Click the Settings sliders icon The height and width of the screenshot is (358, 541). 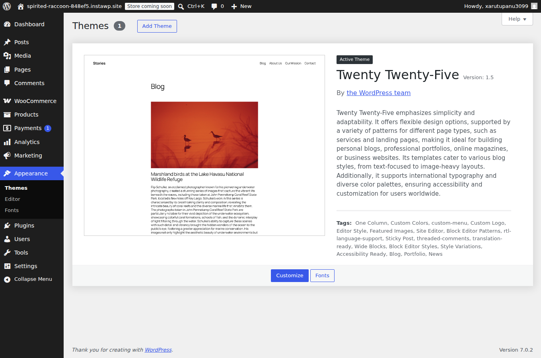click(x=7, y=266)
